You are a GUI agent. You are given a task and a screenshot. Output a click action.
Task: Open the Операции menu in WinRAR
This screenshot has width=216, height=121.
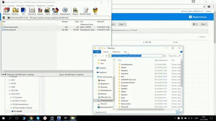point(20,6)
